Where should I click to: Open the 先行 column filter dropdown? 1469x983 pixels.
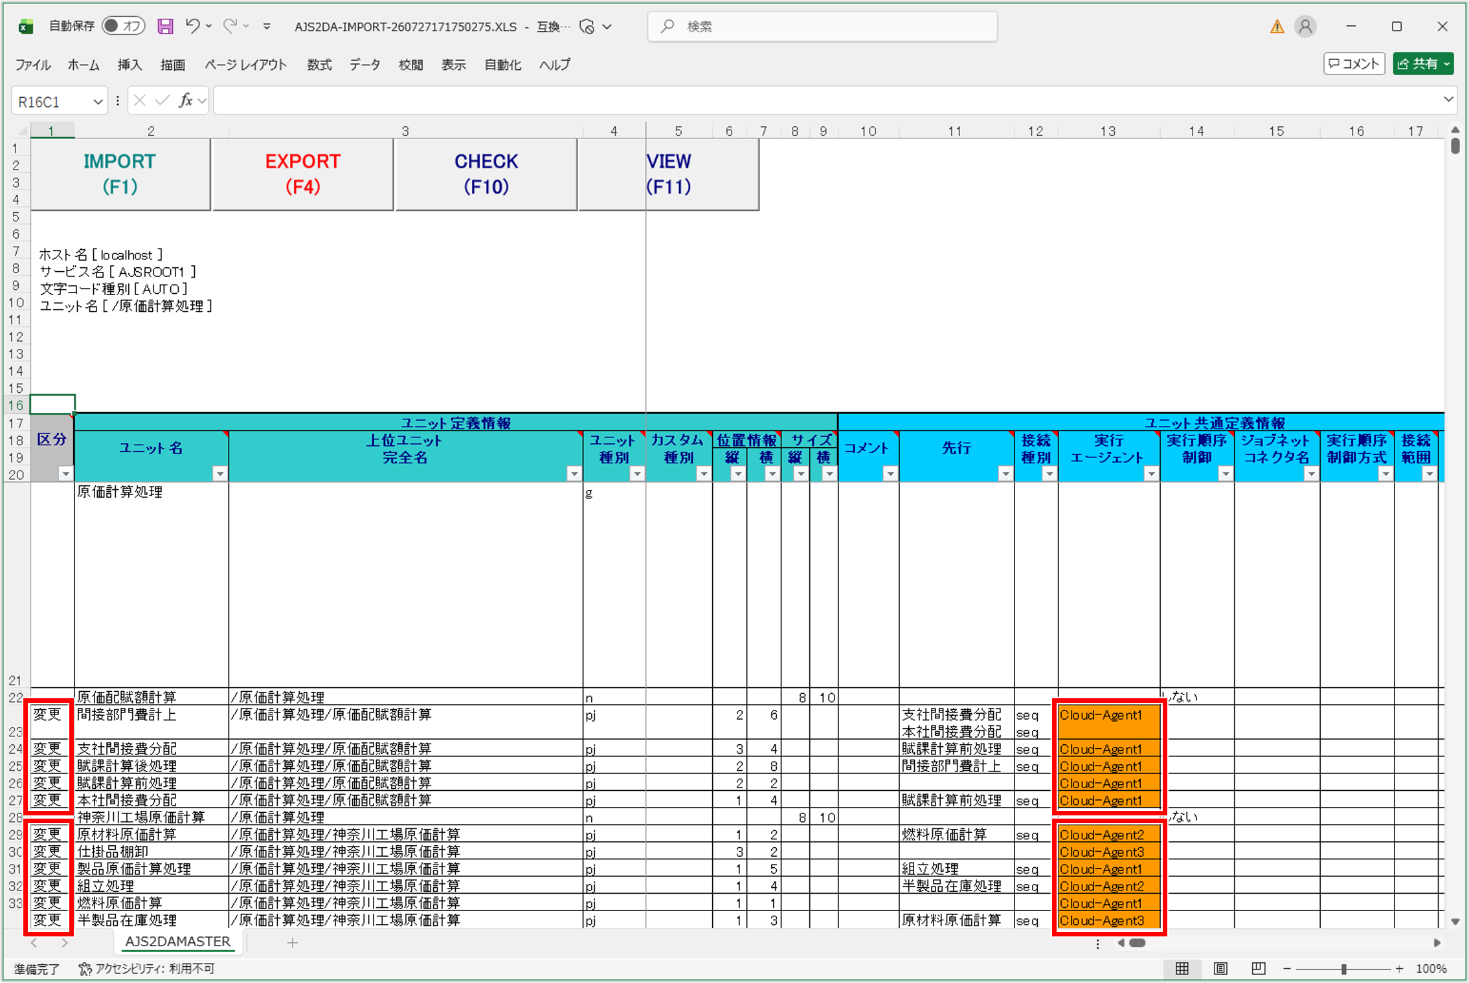(1005, 474)
